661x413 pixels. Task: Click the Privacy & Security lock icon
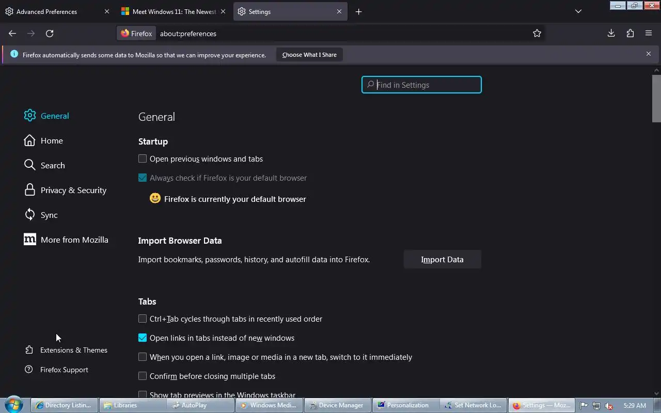click(30, 190)
